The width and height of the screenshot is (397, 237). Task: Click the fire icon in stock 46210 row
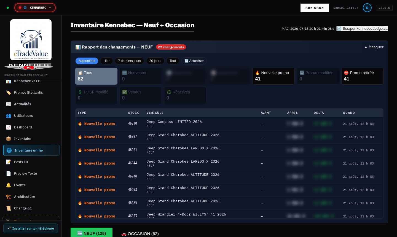(x=80, y=124)
